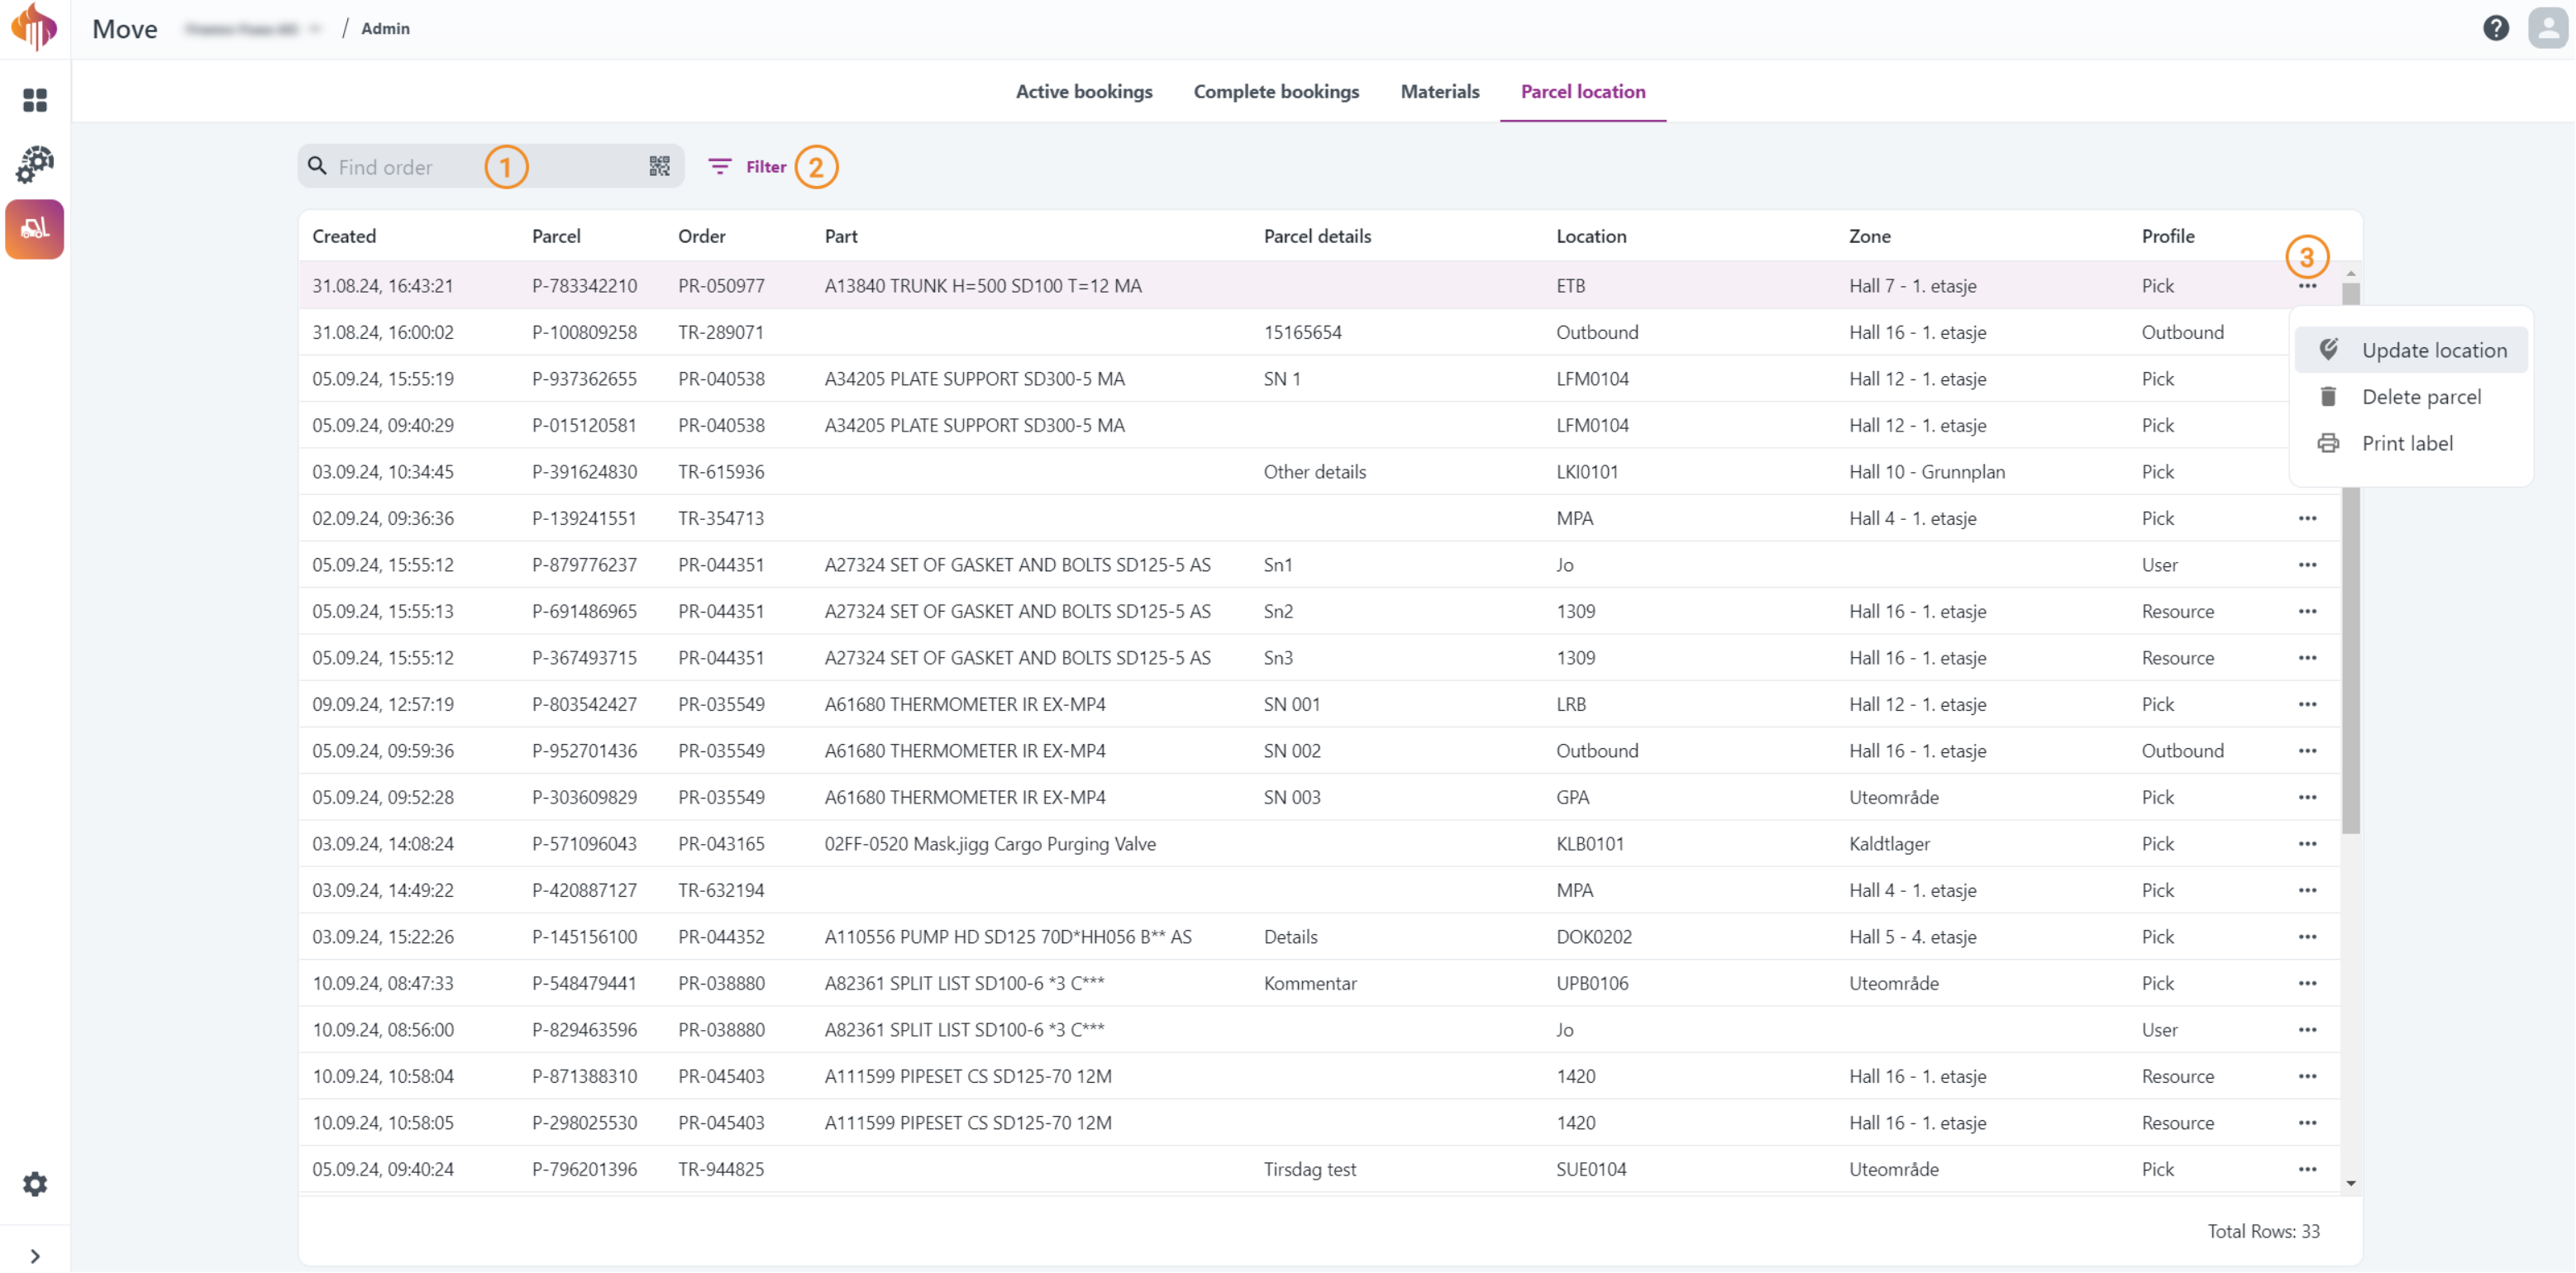This screenshot has height=1273, width=2576.
Task: Click 'Other details' parcel details cell
Action: click(1314, 472)
